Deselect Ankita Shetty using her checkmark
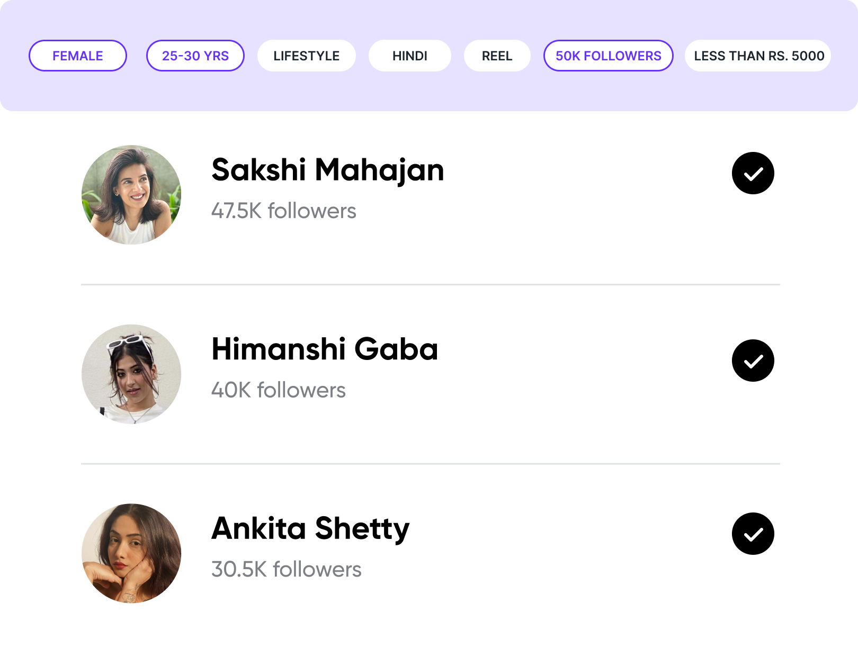 [x=753, y=534]
